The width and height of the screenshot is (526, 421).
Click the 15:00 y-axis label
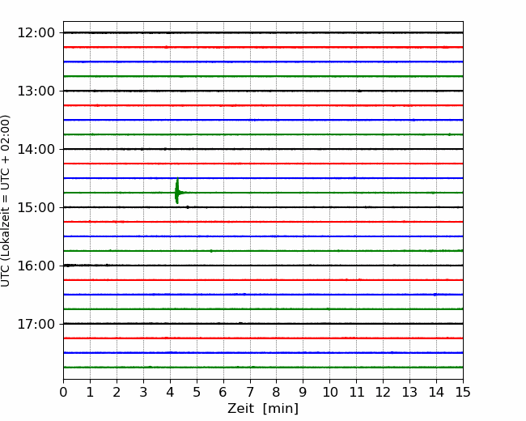[x=36, y=207]
